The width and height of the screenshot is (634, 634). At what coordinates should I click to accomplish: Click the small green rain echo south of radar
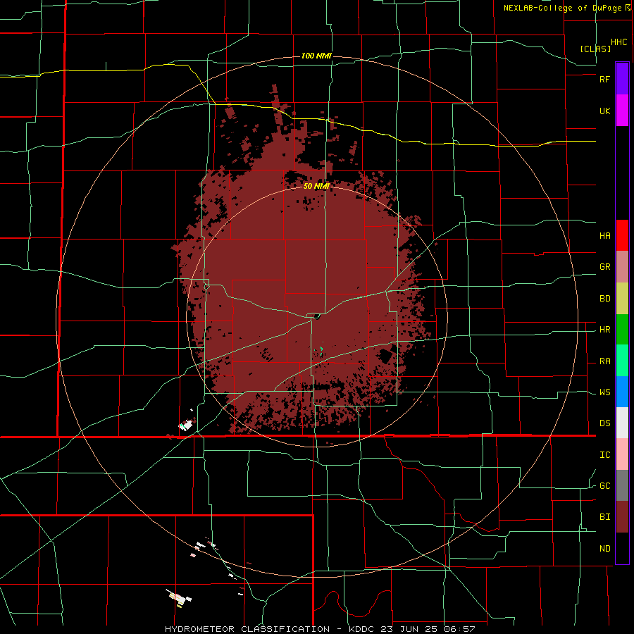[x=321, y=349]
